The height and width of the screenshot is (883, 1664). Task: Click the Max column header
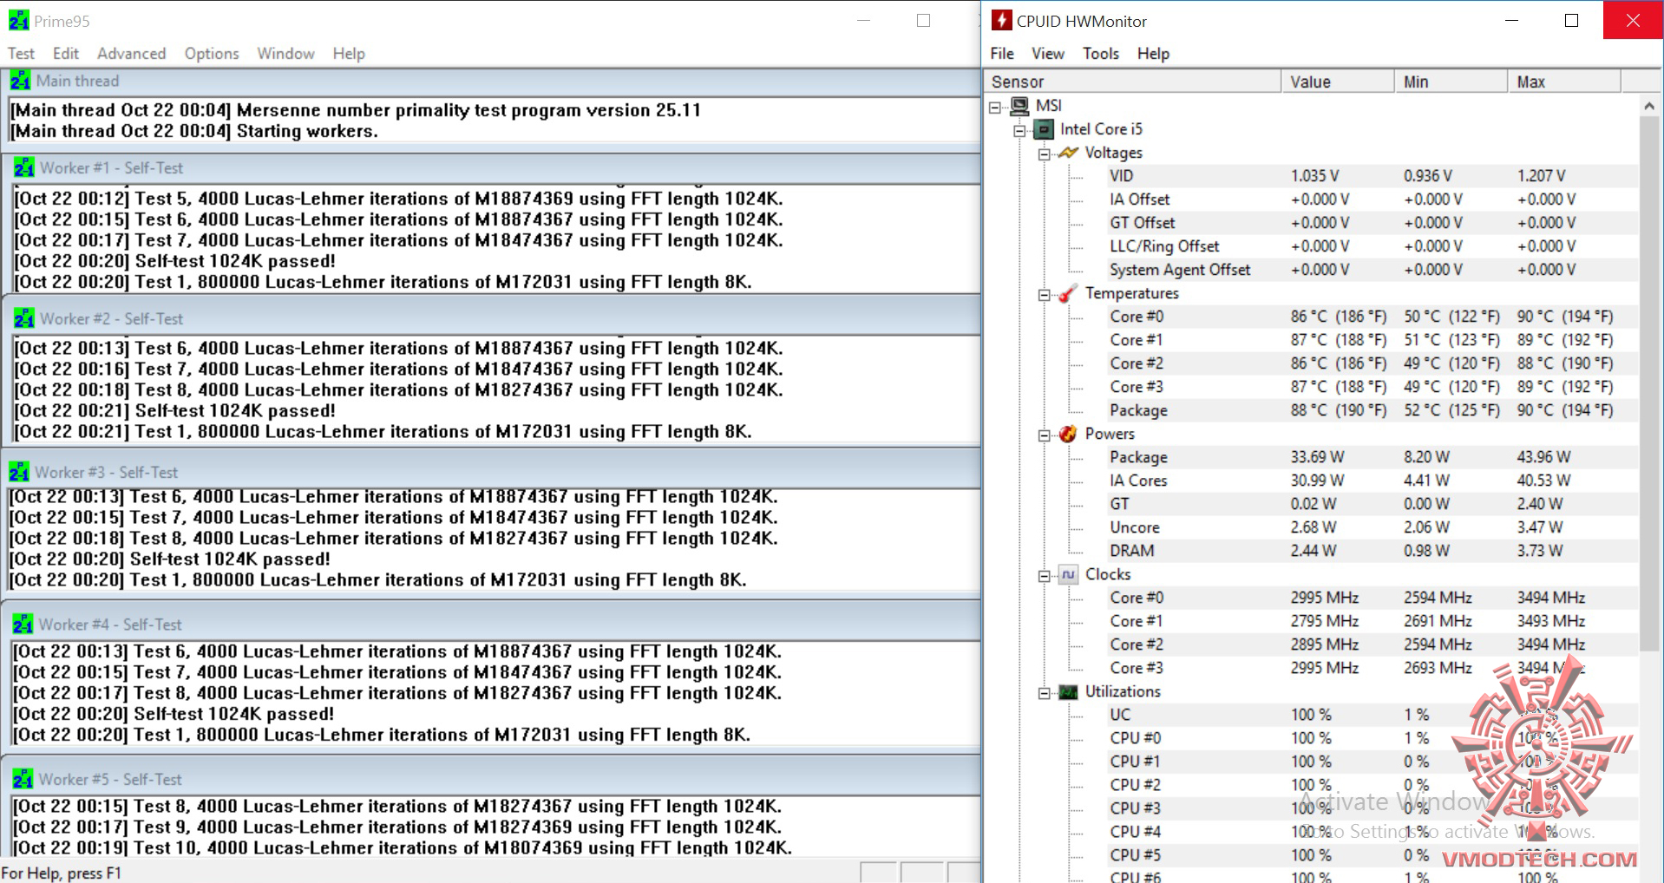click(x=1564, y=82)
